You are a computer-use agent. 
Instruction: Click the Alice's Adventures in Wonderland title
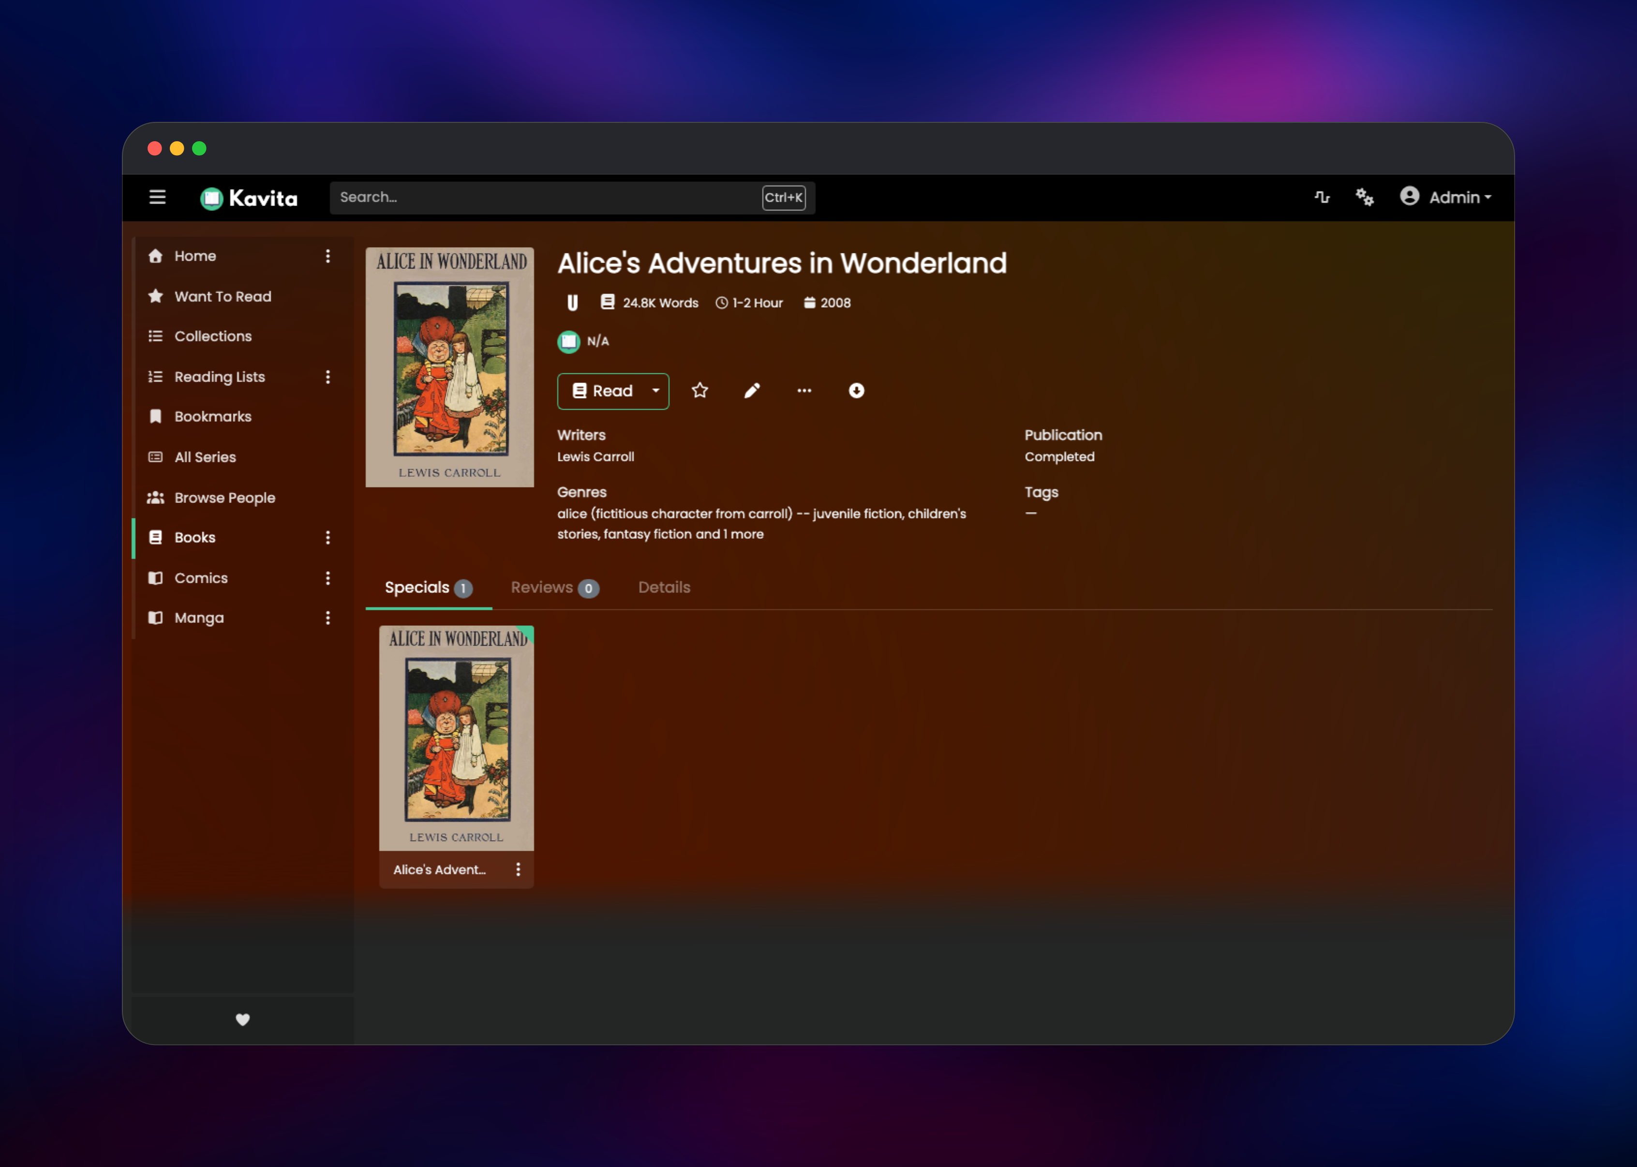click(782, 263)
